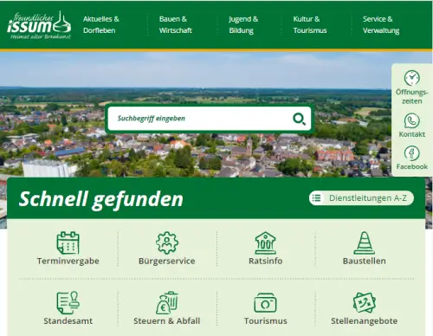Click the magnifying glass search icon

point(299,119)
